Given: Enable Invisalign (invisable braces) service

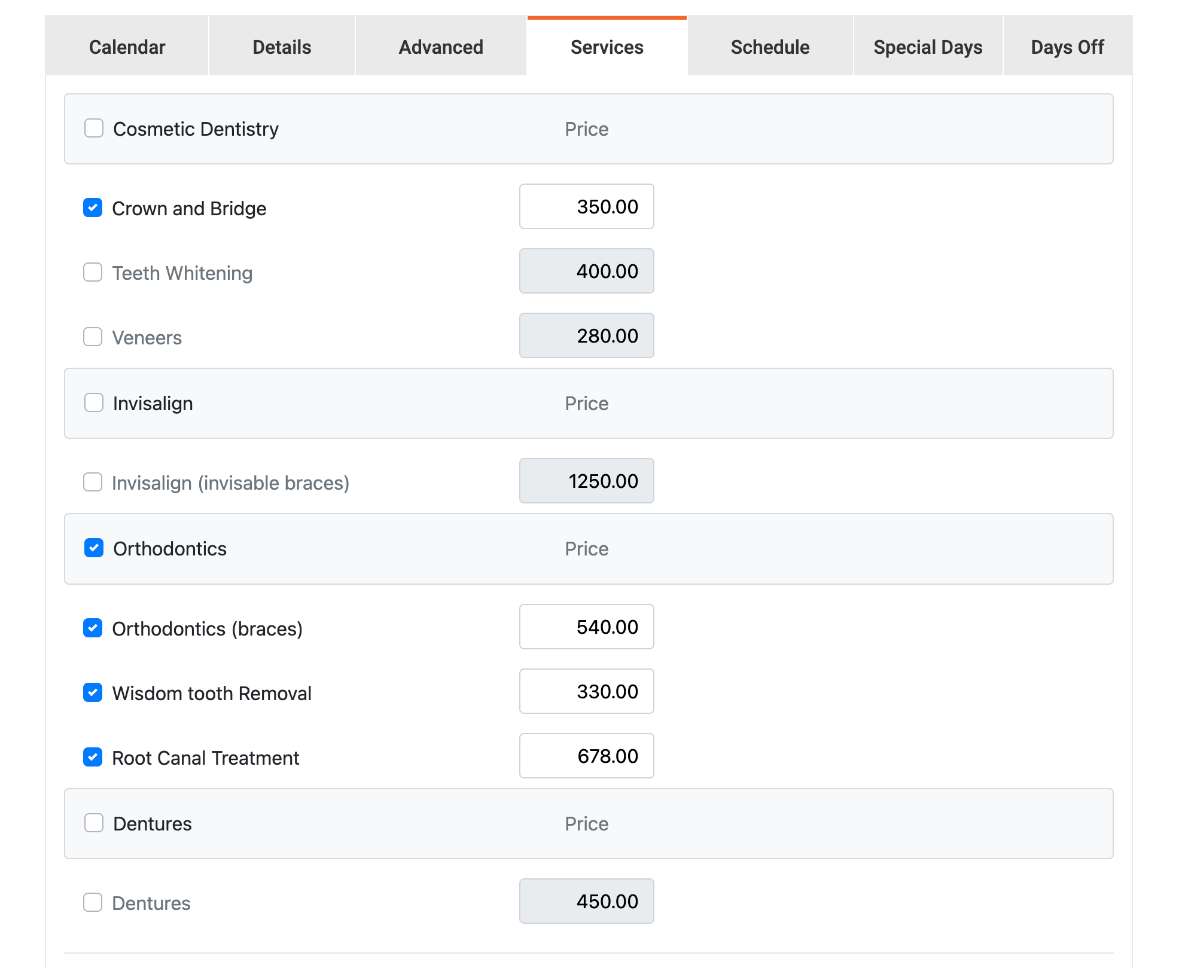Looking at the screenshot, I should pyautogui.click(x=93, y=482).
